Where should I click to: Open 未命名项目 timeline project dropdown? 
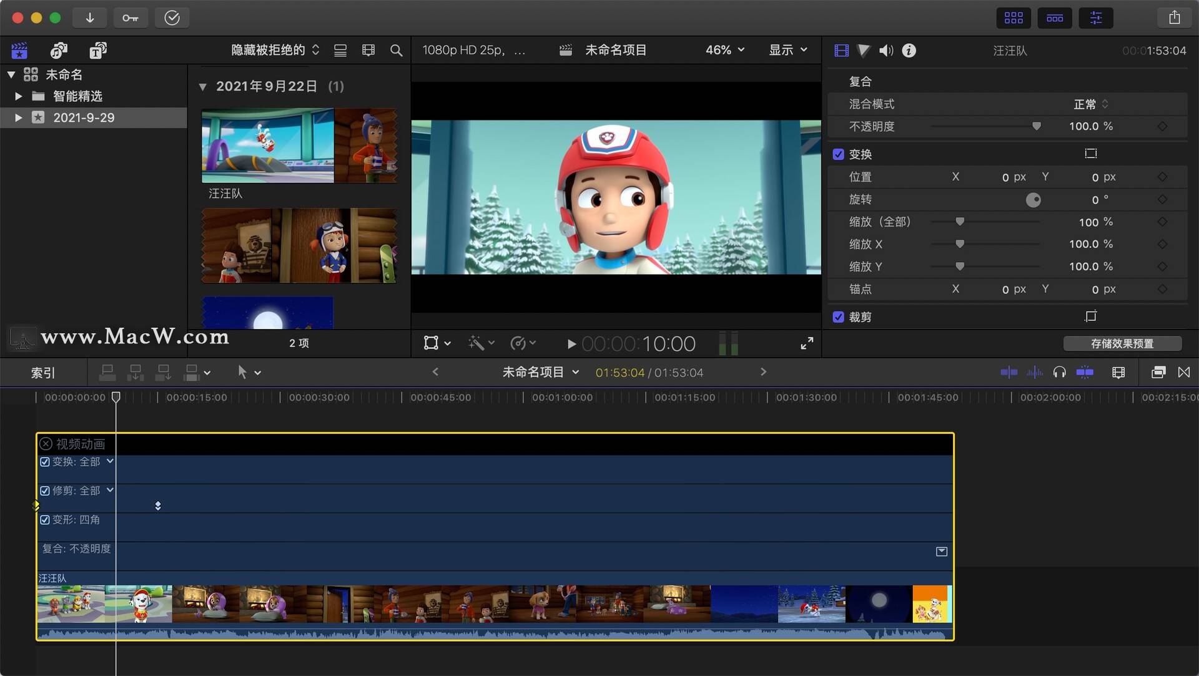541,373
